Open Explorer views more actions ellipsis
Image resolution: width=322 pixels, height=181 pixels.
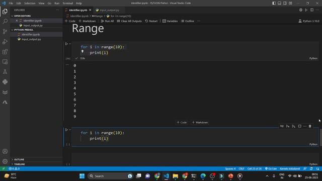click(58, 10)
